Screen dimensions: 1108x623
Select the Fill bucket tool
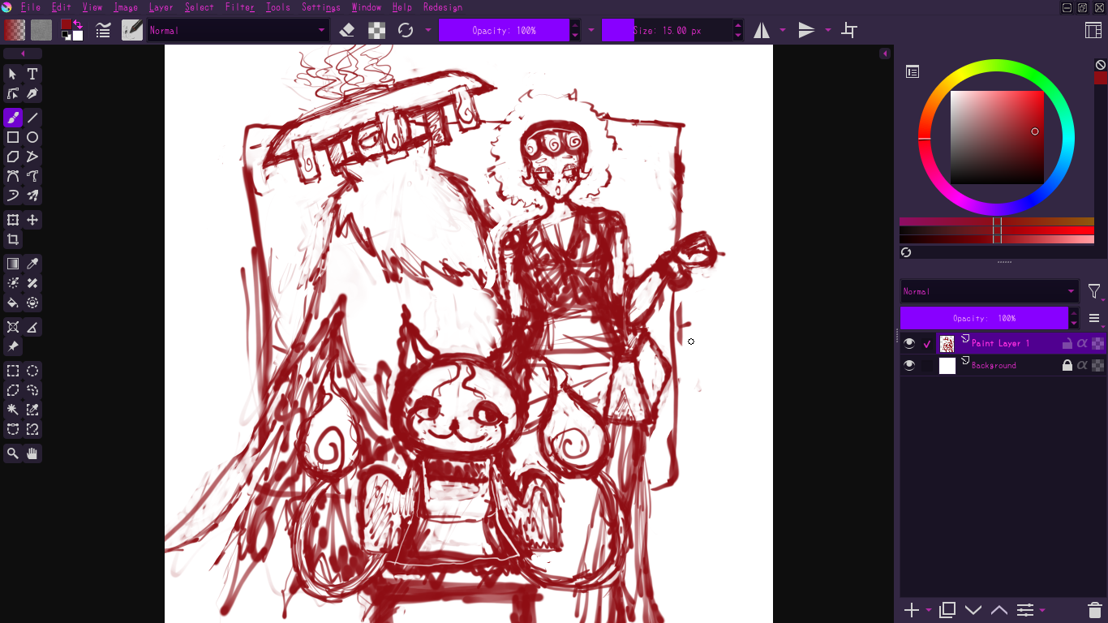pyautogui.click(x=13, y=303)
